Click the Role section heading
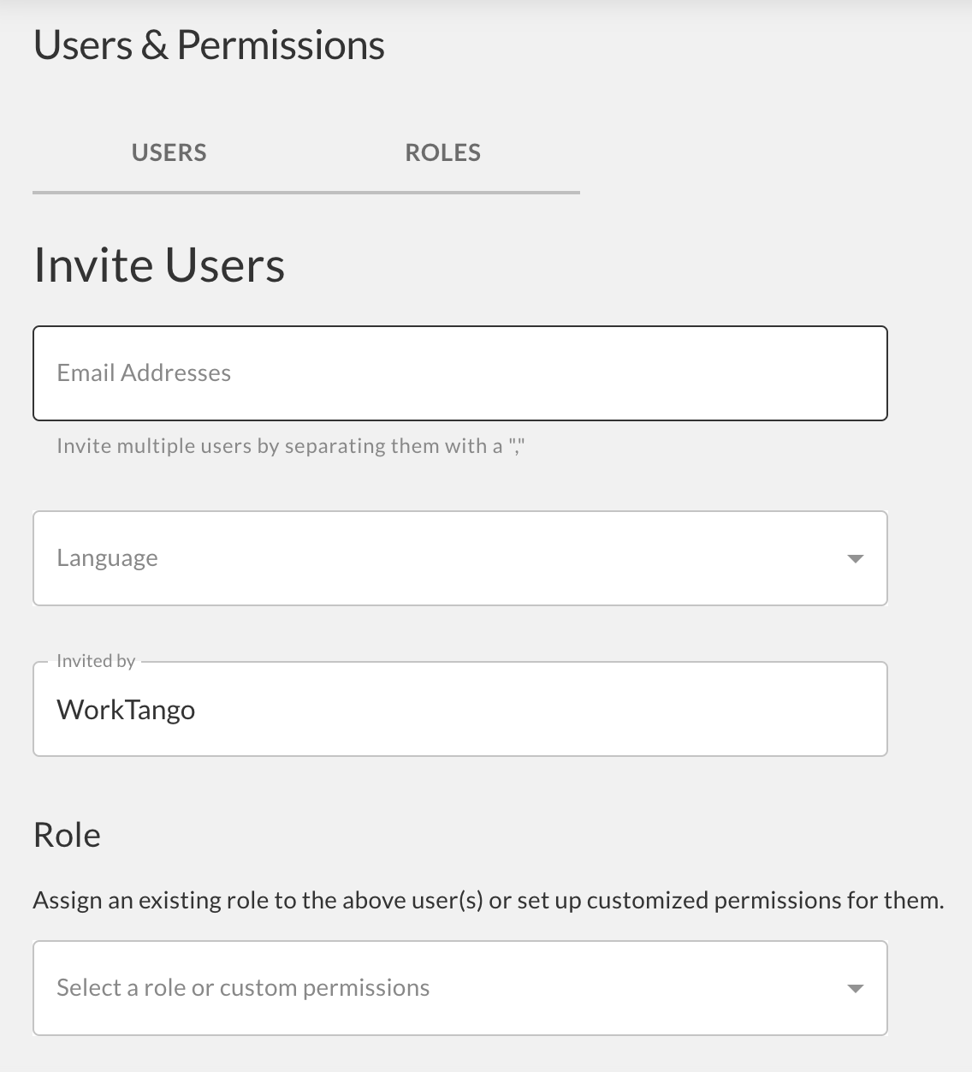The width and height of the screenshot is (972, 1072). coord(67,835)
